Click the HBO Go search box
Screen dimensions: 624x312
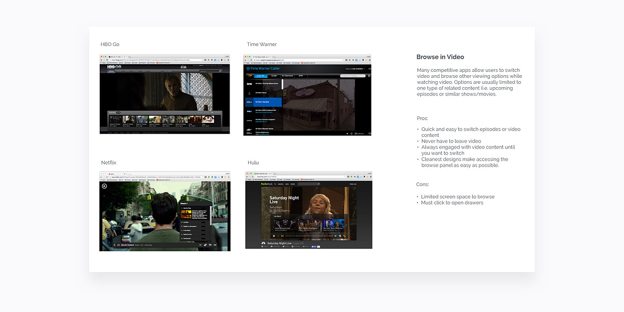210,71
